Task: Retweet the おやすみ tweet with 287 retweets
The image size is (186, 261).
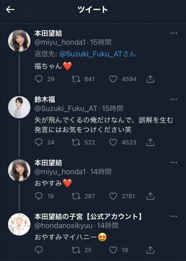Action: (76, 196)
